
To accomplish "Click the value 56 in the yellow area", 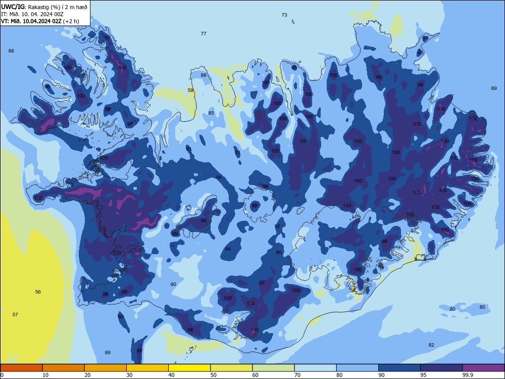I will 38,292.
